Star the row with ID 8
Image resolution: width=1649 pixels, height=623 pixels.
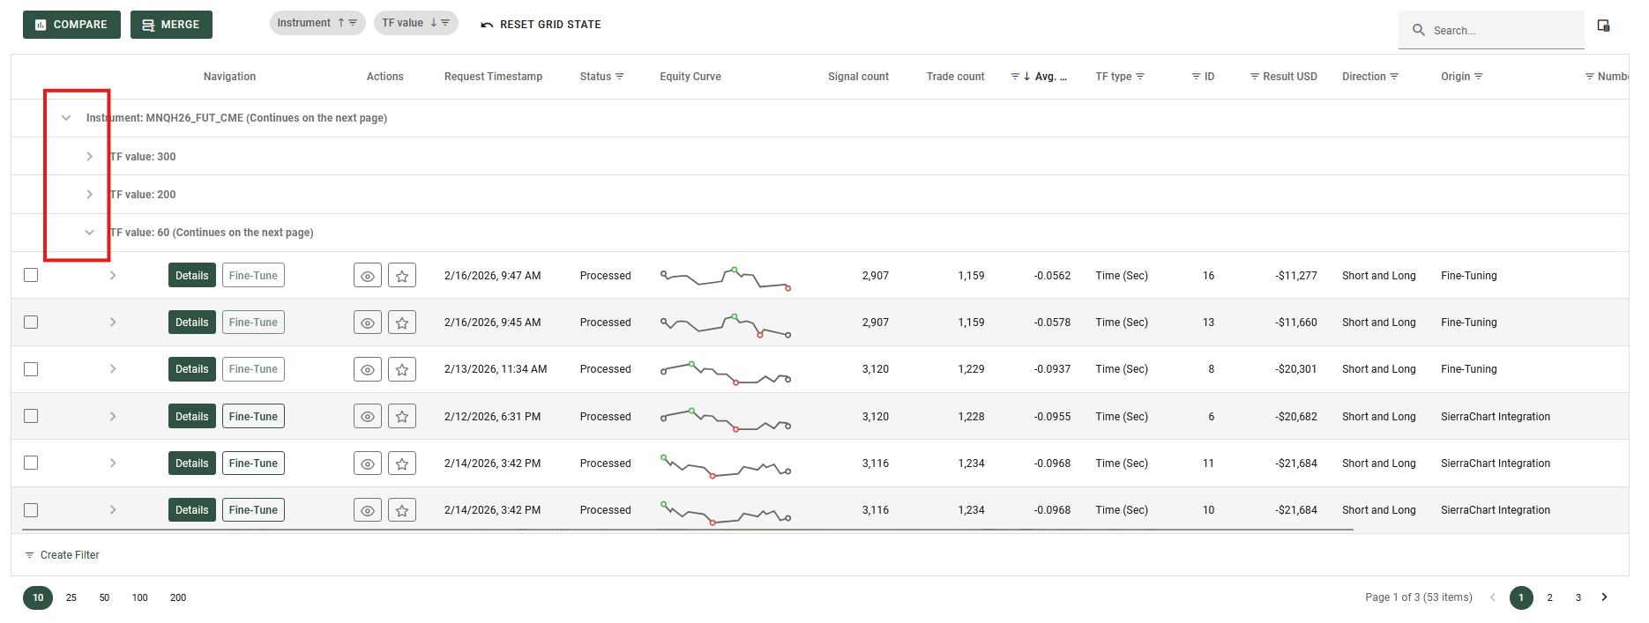[x=402, y=369]
